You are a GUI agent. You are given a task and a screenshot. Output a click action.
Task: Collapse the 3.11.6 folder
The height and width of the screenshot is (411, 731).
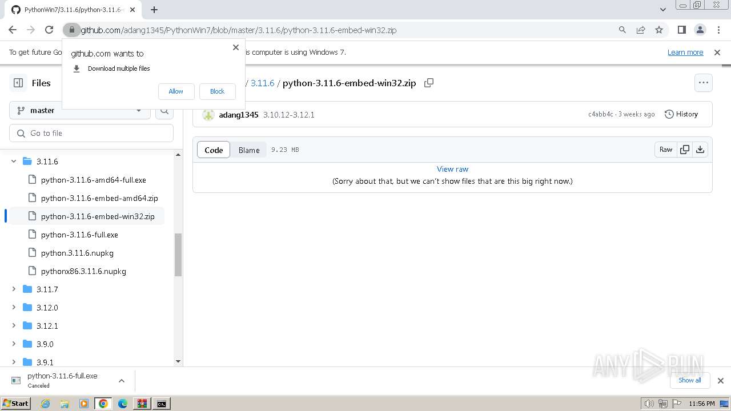pyautogui.click(x=14, y=162)
